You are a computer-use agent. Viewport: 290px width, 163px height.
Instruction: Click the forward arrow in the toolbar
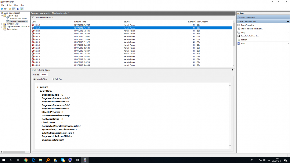pyautogui.click(x=5, y=9)
